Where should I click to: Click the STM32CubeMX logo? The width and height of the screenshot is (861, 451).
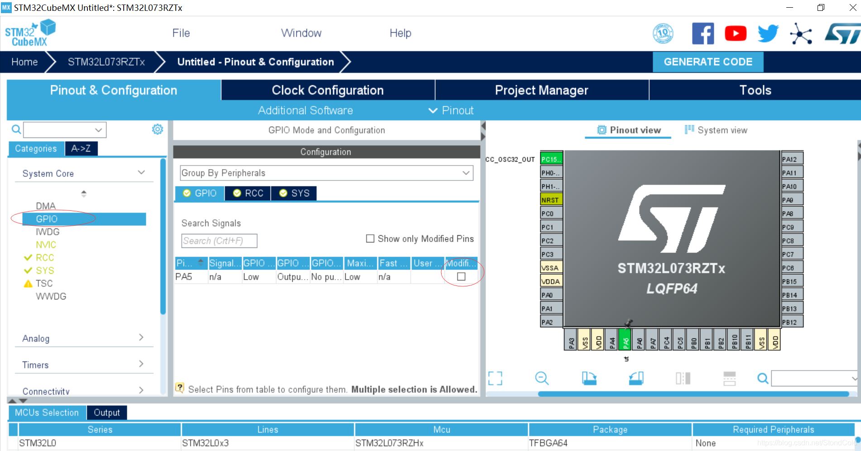tap(30, 33)
